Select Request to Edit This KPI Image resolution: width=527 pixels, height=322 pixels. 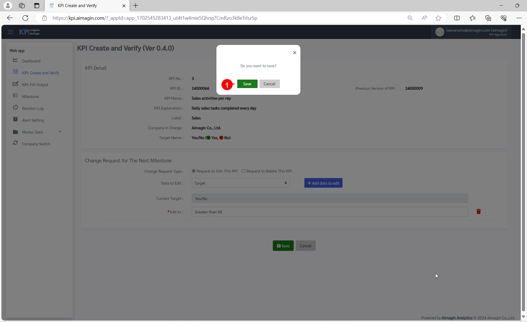[194, 171]
